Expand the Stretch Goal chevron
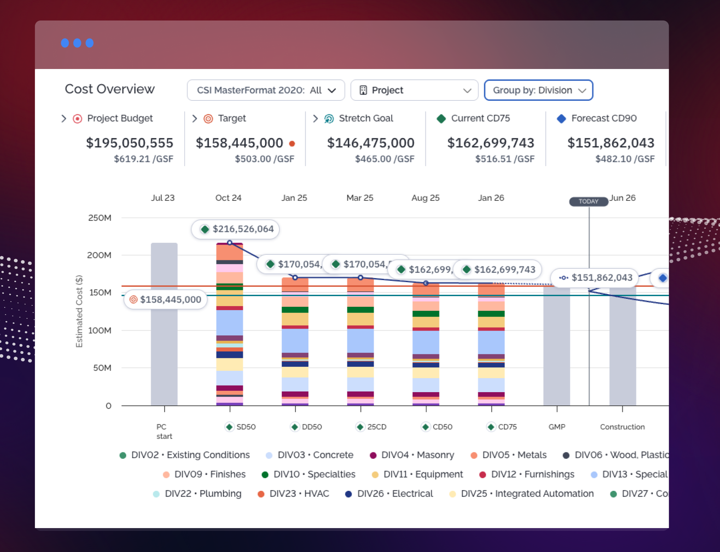Image resolution: width=720 pixels, height=552 pixels. pos(315,119)
